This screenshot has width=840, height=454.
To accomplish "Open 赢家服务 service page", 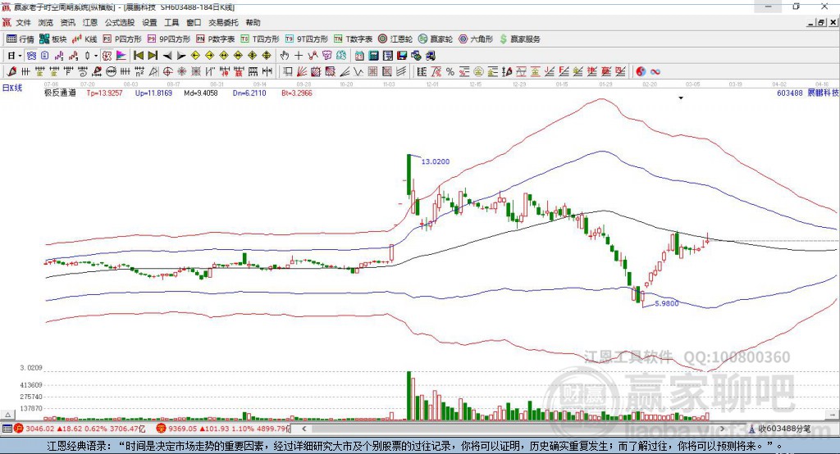I will [520, 39].
